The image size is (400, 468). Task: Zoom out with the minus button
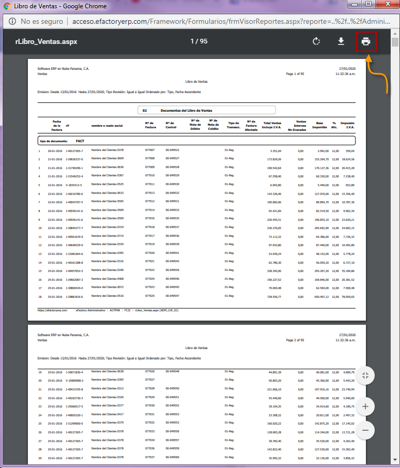pyautogui.click(x=365, y=430)
